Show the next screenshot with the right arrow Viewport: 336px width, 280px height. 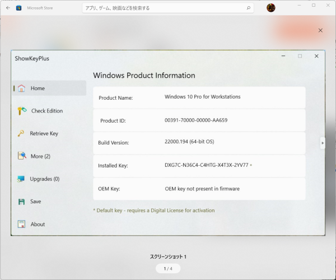pos(323,143)
